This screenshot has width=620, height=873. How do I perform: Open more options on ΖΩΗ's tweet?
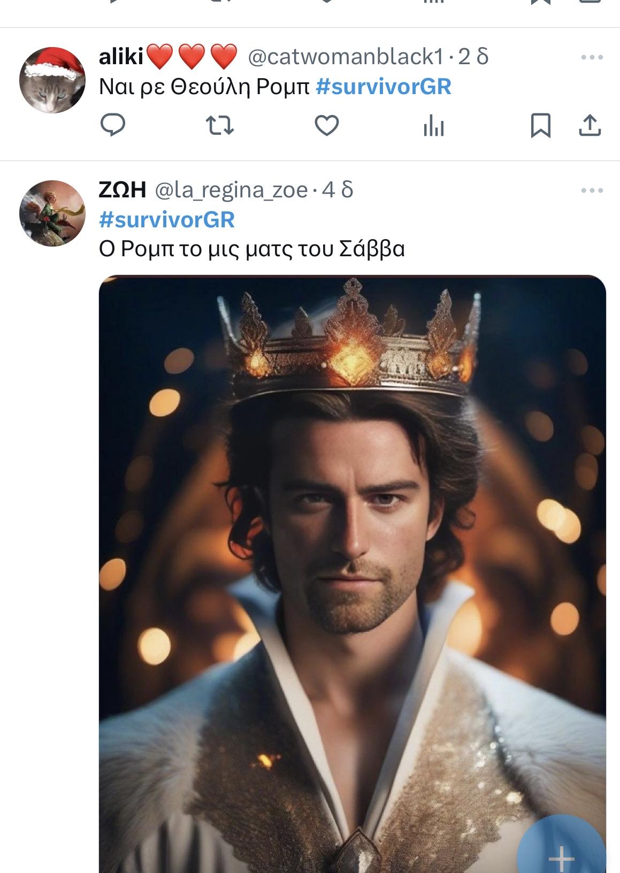click(592, 190)
